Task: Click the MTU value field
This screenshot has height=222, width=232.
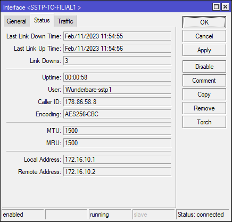Action: [x=117, y=131]
